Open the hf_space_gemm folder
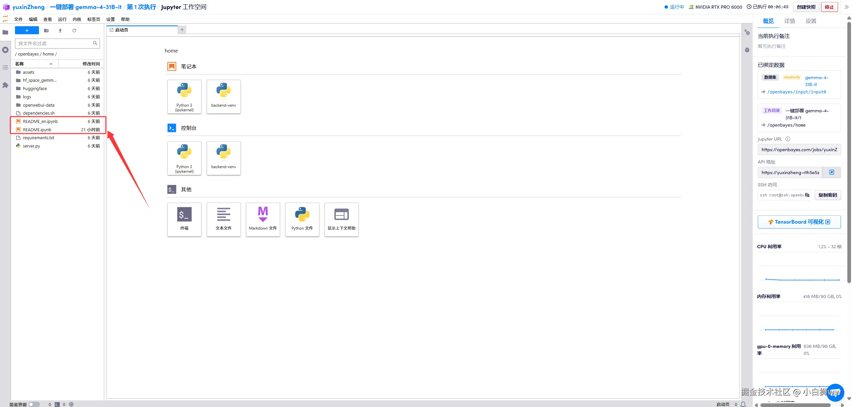The width and height of the screenshot is (852, 407). tap(40, 80)
